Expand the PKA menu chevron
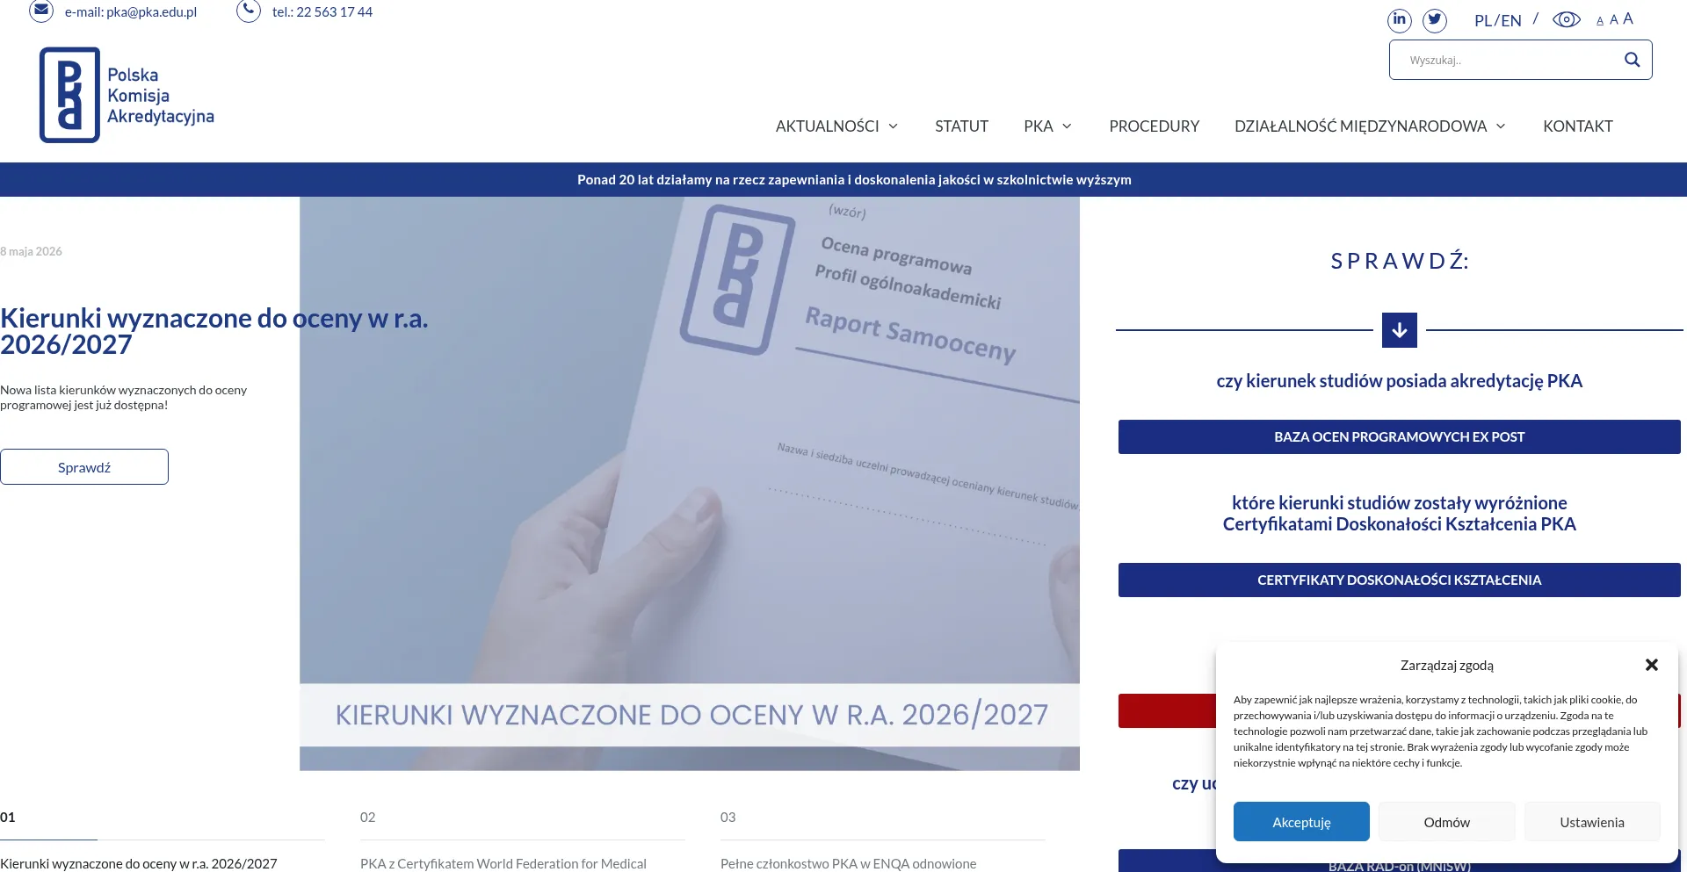The height and width of the screenshot is (872, 1687). pyautogui.click(x=1068, y=126)
